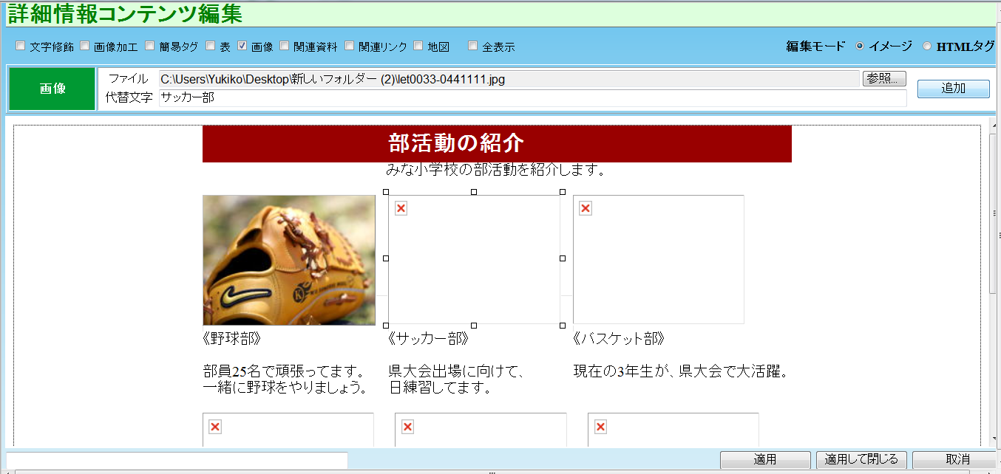Screen dimensions: 1001x474
Task: Click text 県大会出場に向けて、
Action: tap(456, 371)
